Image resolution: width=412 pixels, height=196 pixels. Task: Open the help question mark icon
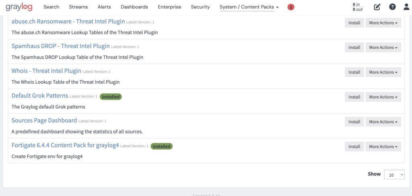point(392,7)
